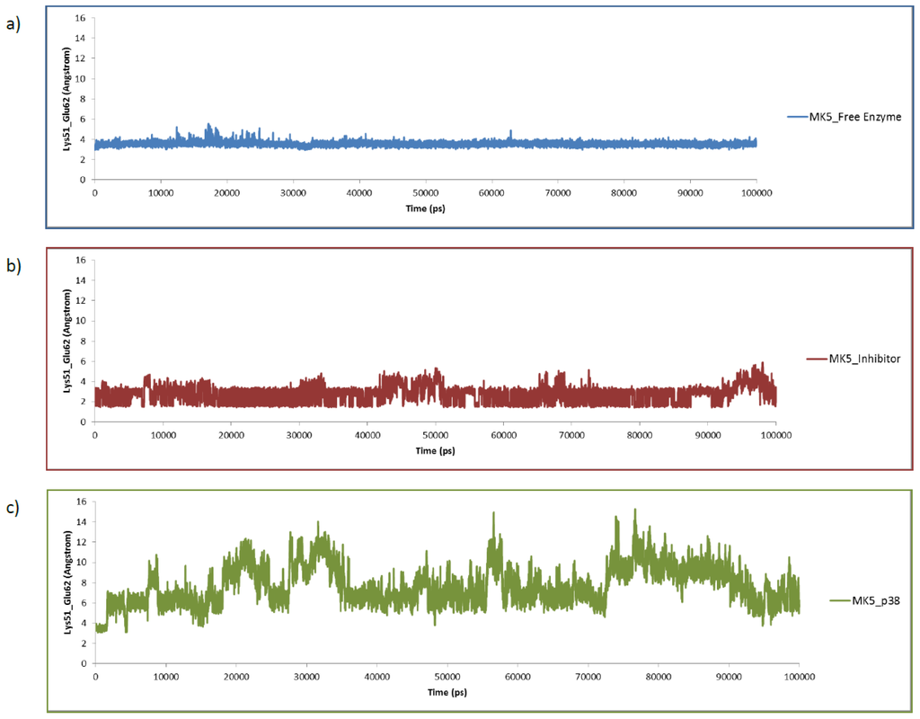
Task: Click the dark red MK5_Inhibitor legend line
Action: 819,359
